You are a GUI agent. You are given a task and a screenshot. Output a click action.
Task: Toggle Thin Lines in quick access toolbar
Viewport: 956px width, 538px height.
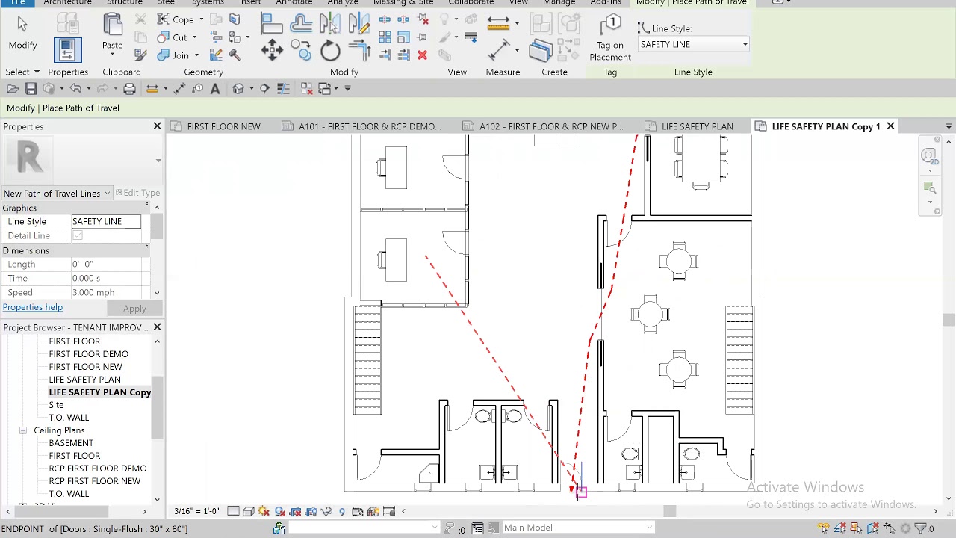click(x=283, y=89)
